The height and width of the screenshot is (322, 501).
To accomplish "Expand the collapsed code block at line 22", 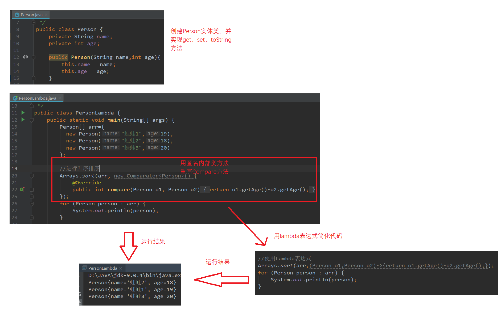I will [32, 190].
